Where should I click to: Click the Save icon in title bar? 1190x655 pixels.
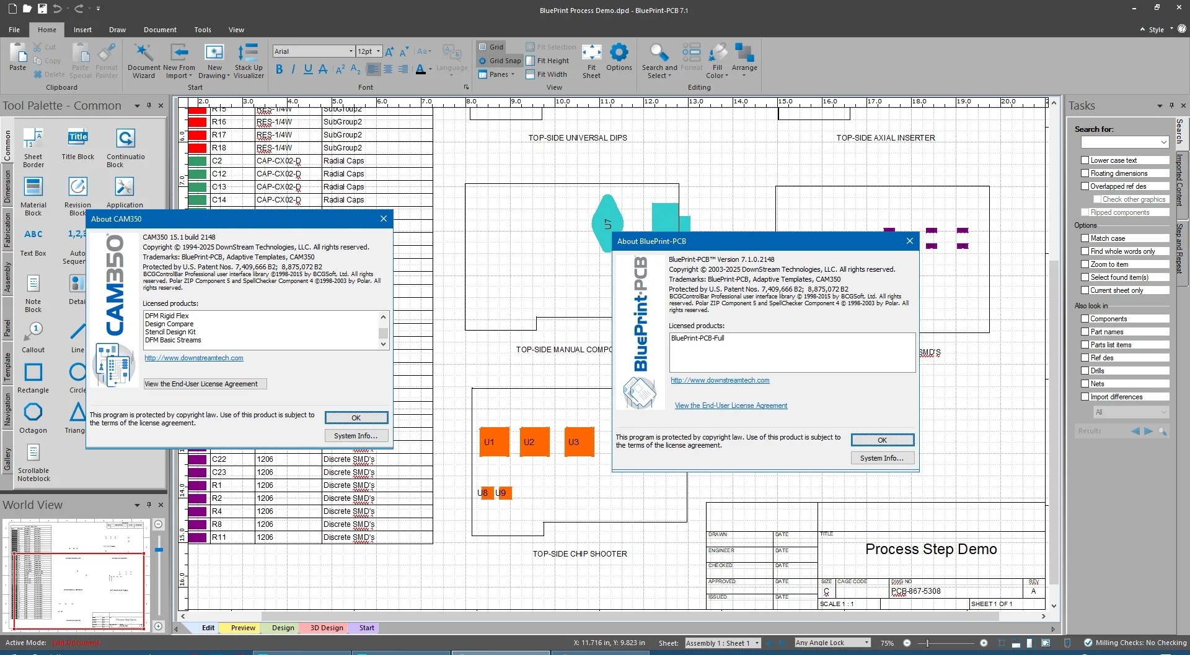[42, 9]
